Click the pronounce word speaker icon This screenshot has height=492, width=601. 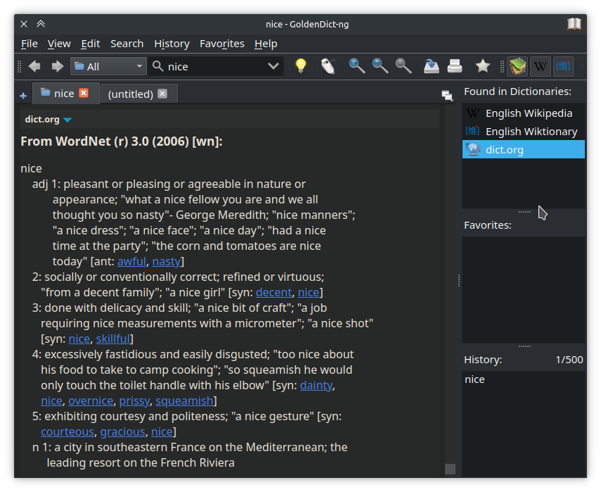328,66
